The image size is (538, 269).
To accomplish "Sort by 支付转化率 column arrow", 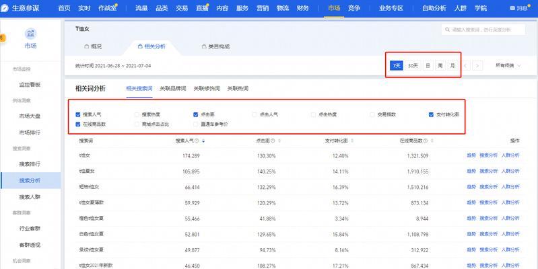I will coord(352,141).
